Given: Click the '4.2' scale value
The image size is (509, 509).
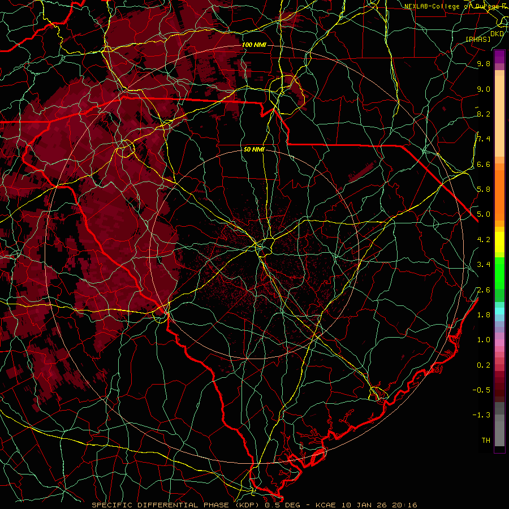Looking at the screenshot, I should (484, 240).
